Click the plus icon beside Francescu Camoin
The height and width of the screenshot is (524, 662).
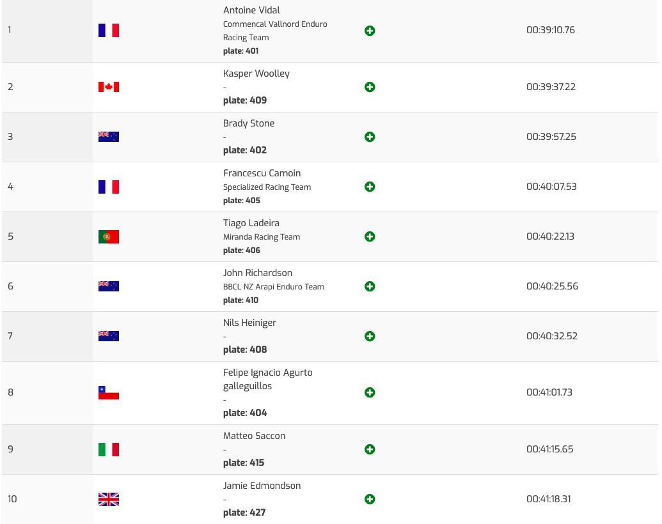pos(370,187)
